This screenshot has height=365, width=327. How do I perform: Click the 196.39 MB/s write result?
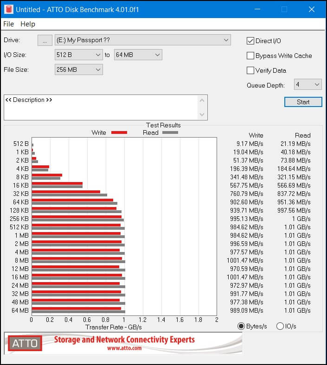pos(247,169)
